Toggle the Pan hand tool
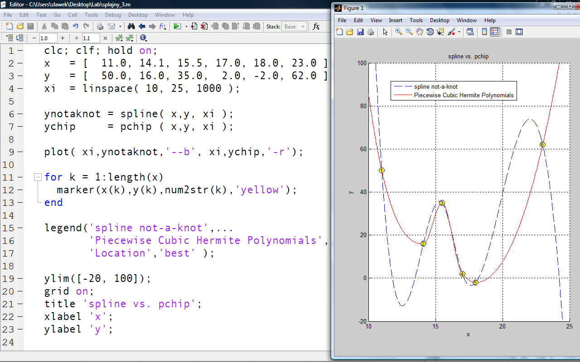The width and height of the screenshot is (580, 362). [x=420, y=32]
